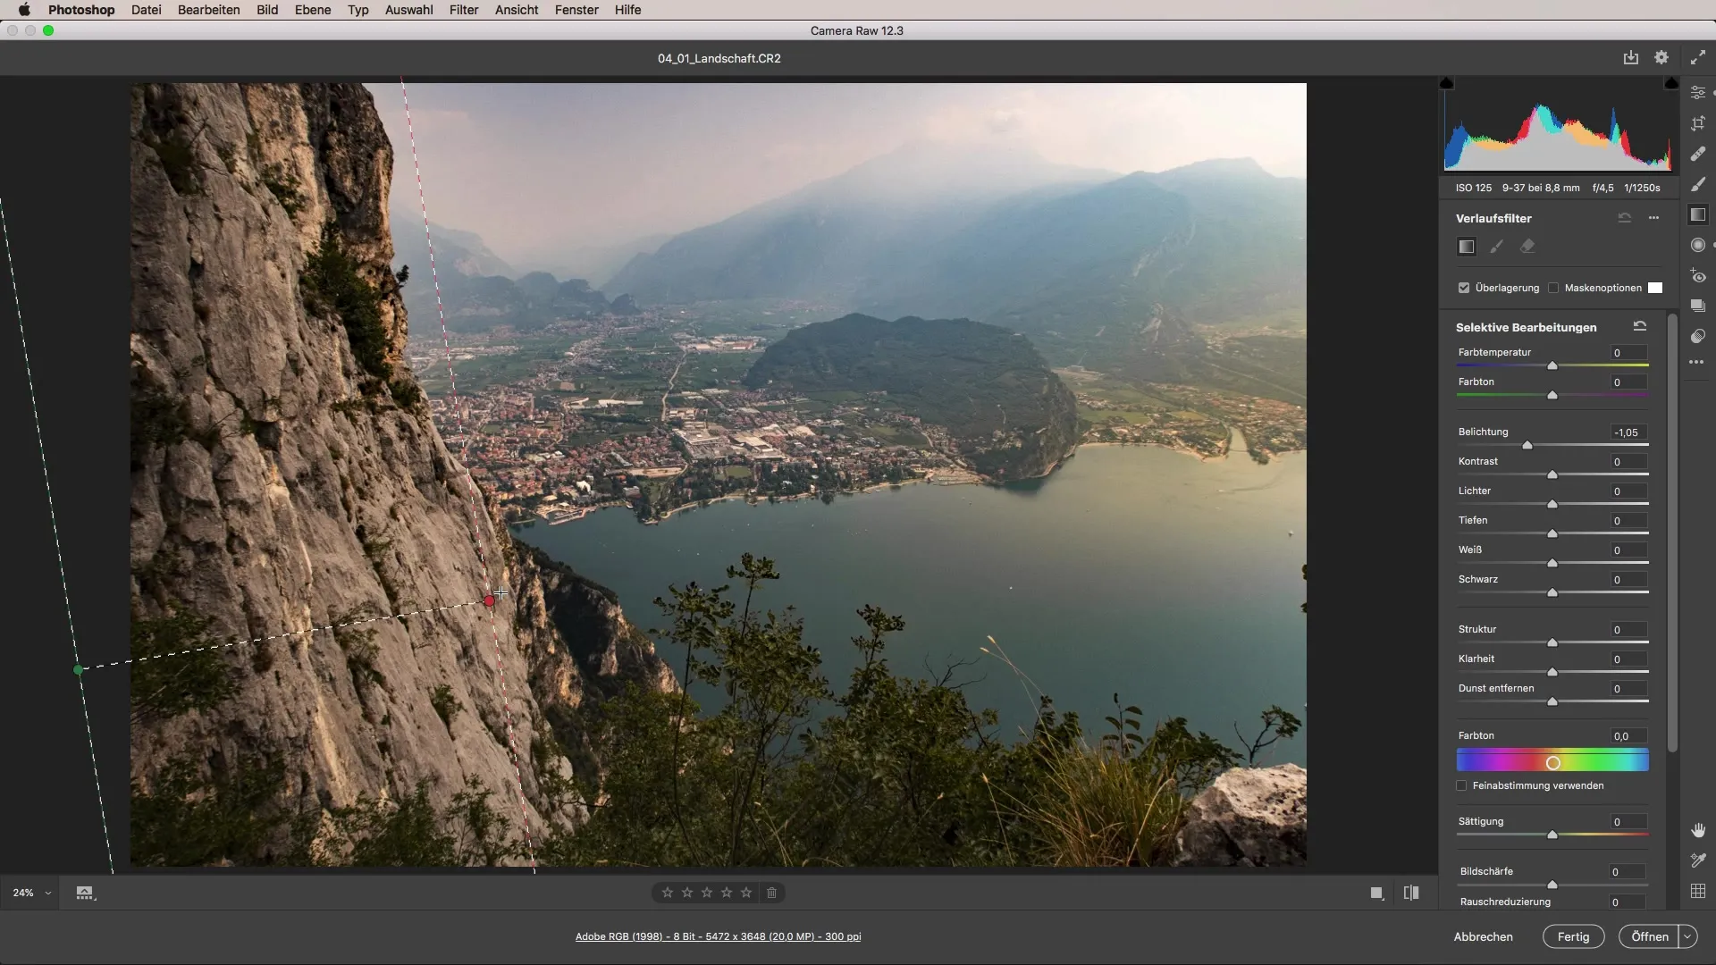Rate the image with the third star

[x=707, y=893]
